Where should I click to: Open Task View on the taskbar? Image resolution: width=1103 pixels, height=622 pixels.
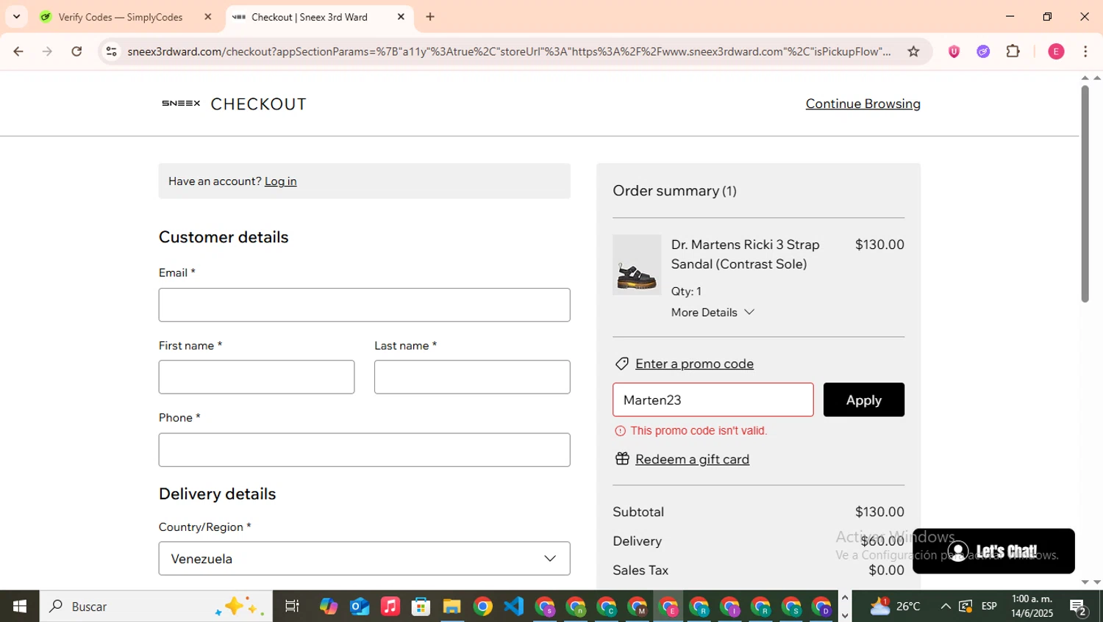(292, 606)
